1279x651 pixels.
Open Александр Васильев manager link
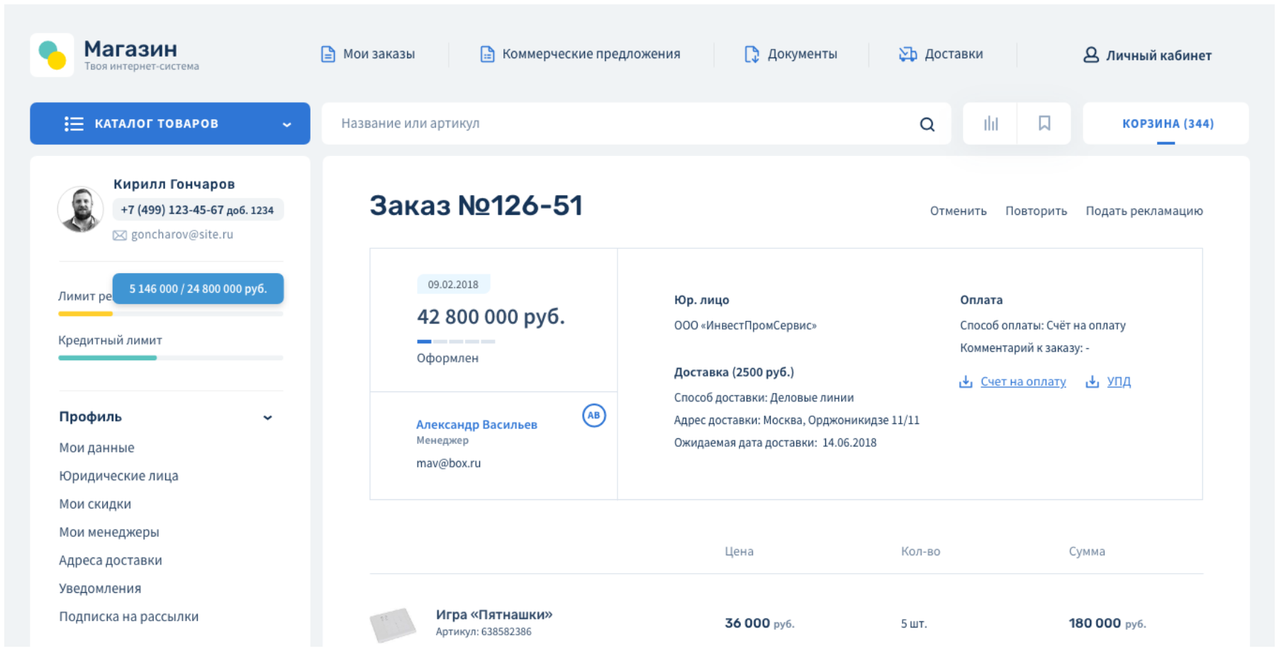click(476, 425)
